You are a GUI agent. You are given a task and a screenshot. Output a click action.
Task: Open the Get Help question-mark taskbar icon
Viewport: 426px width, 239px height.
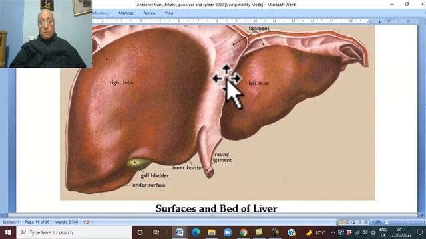point(292,232)
